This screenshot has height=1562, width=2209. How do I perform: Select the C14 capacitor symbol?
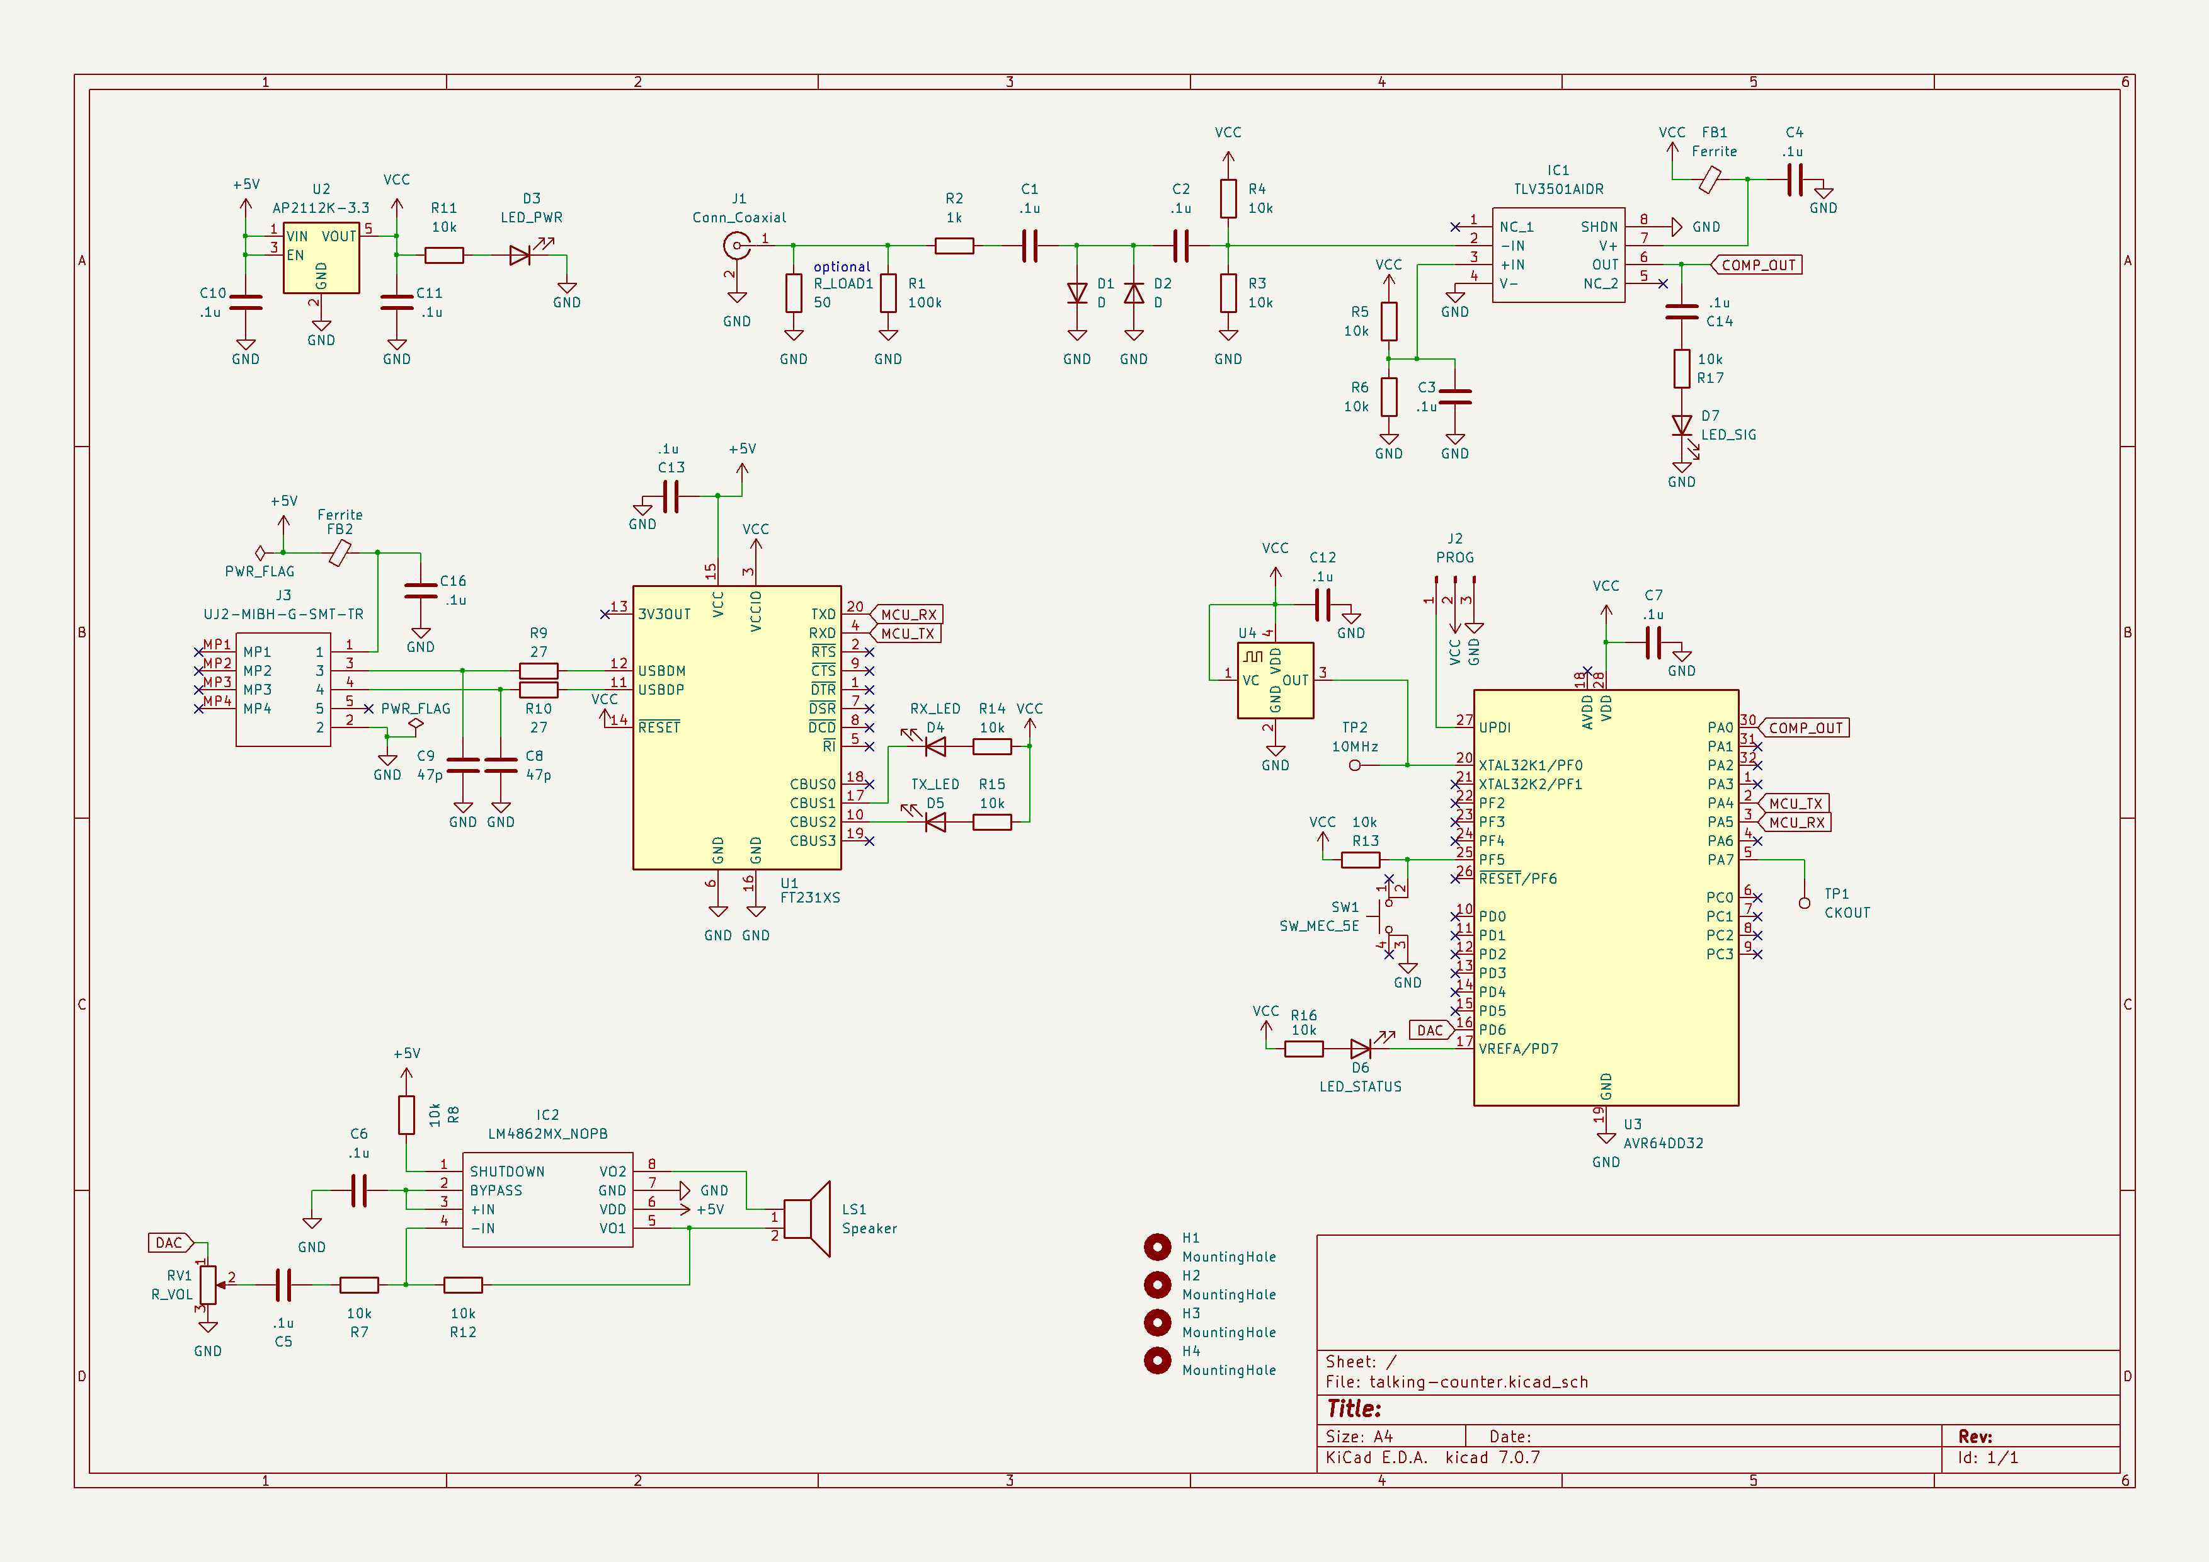coord(1682,312)
